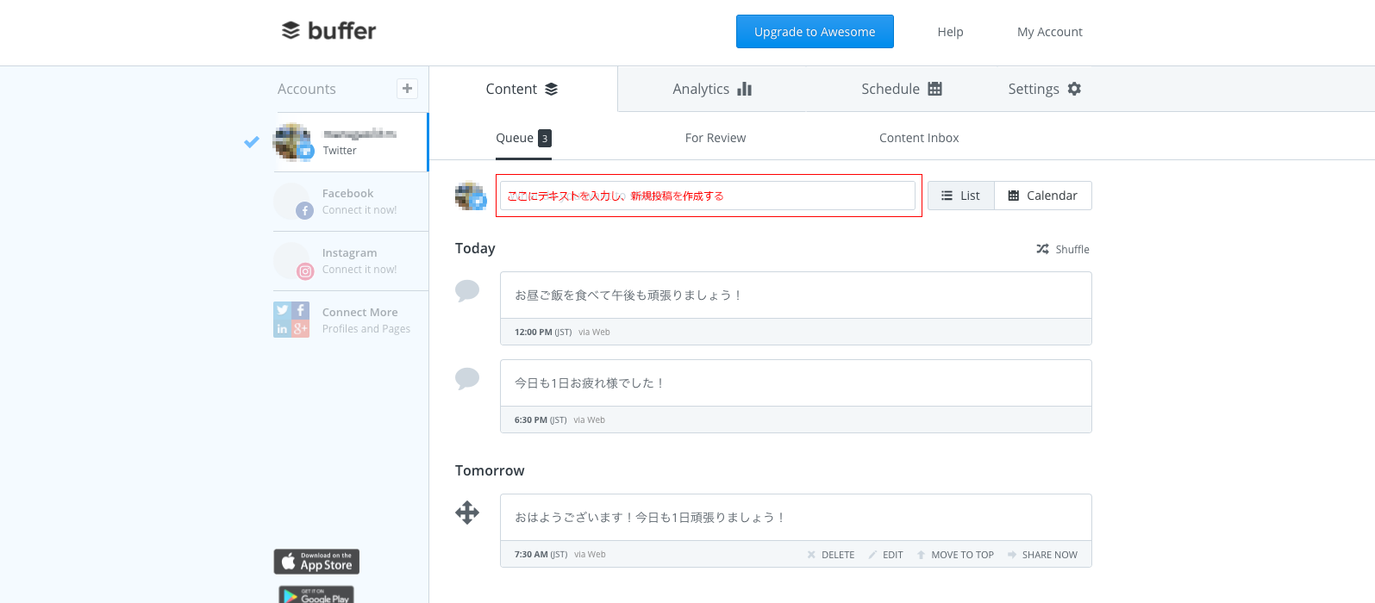Add a new account with plus button
The image size is (1375, 603).
407,88
